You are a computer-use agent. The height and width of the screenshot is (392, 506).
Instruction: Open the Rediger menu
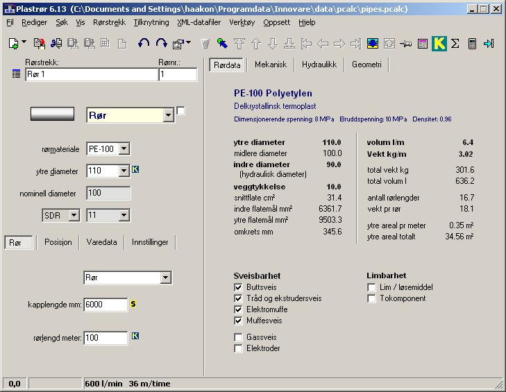(x=35, y=23)
